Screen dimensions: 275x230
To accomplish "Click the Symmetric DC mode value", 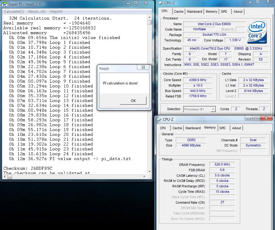I will (x=253, y=145).
